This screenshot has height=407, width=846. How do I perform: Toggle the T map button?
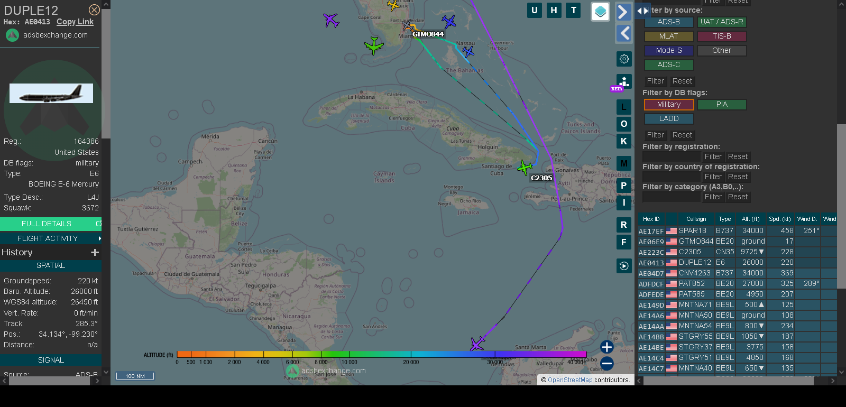coord(574,10)
